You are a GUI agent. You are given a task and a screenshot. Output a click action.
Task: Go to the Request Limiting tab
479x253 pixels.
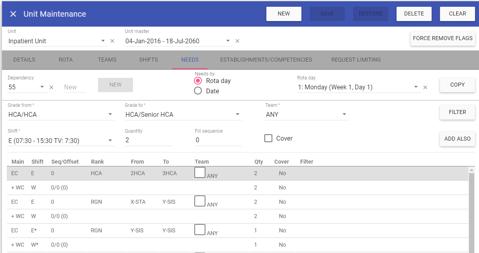point(356,60)
